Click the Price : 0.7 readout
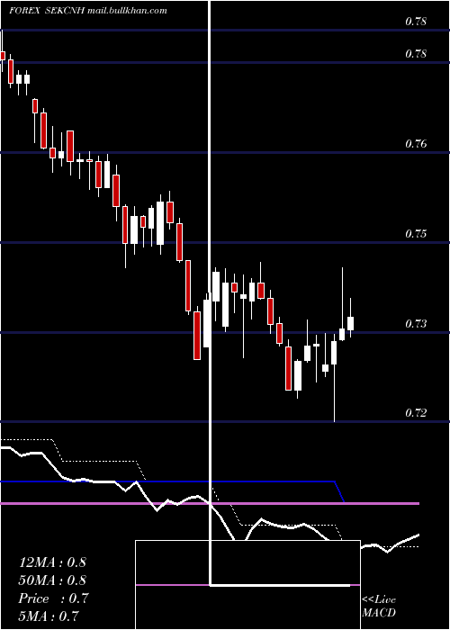 pyautogui.click(x=53, y=598)
